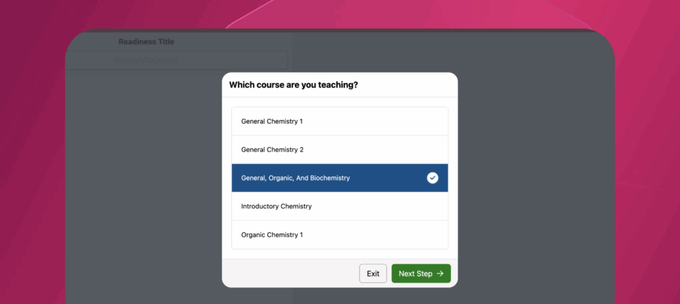The width and height of the screenshot is (680, 304).
Task: Focus the General Diagnostic title input field
Action: click(177, 60)
